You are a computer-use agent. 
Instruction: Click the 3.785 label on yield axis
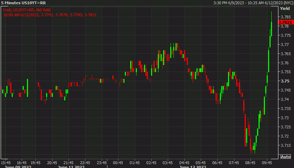coord(285,17)
